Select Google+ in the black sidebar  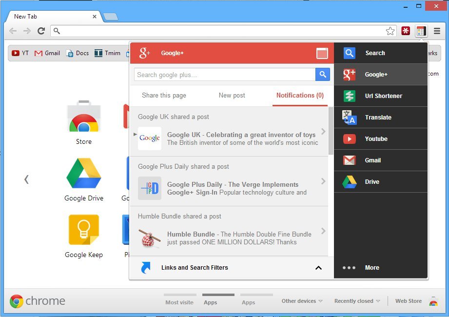pyautogui.click(x=381, y=75)
